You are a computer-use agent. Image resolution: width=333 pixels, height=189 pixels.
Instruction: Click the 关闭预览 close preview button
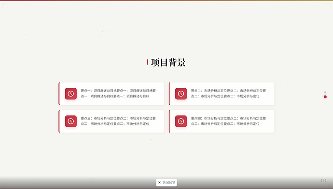click(x=166, y=182)
